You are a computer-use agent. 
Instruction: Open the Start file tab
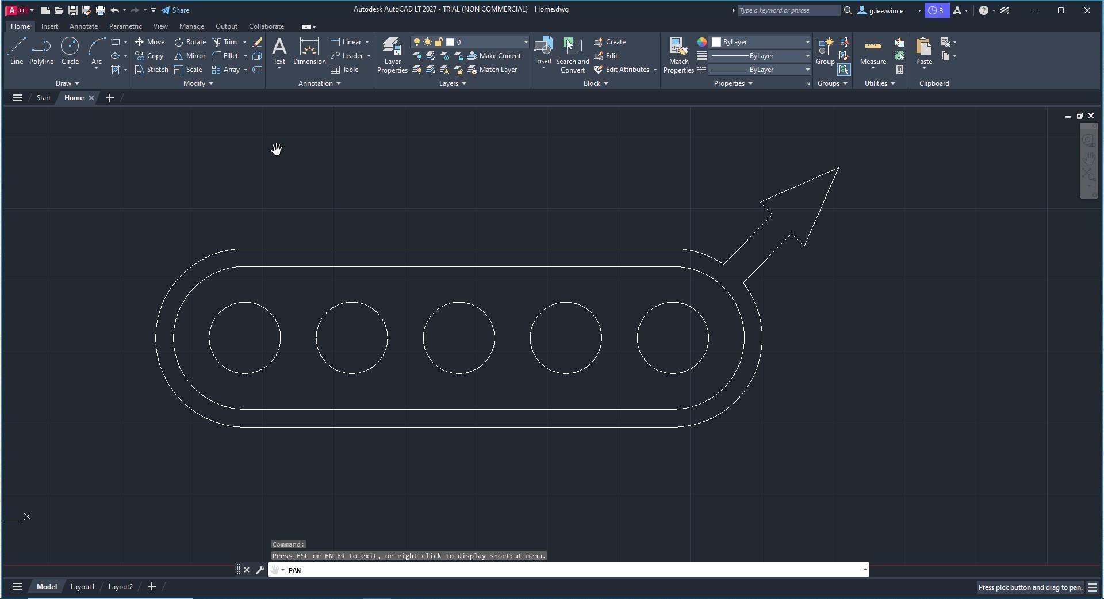tap(44, 98)
